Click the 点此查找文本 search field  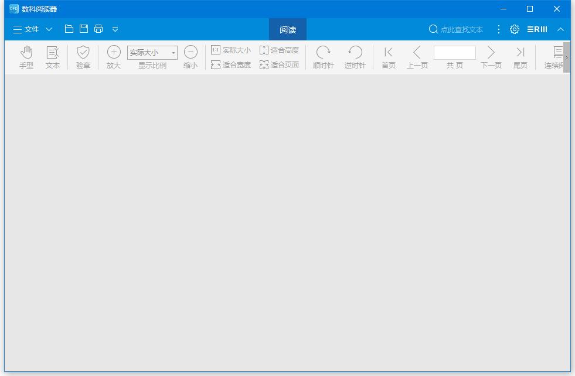coord(462,29)
